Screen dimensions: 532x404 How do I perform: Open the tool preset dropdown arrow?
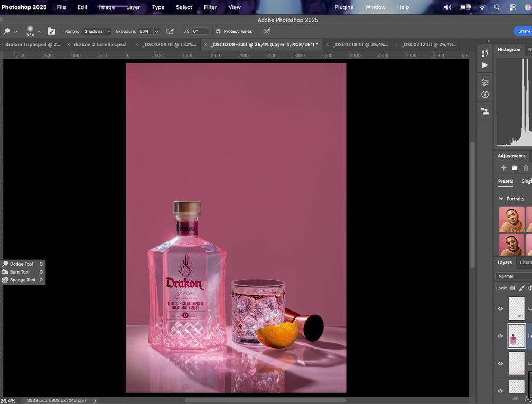pyautogui.click(x=16, y=32)
